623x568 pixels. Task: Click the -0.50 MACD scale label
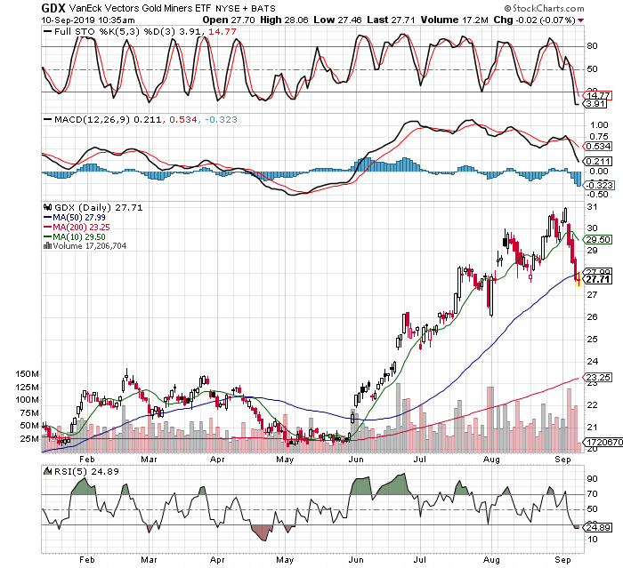click(597, 195)
